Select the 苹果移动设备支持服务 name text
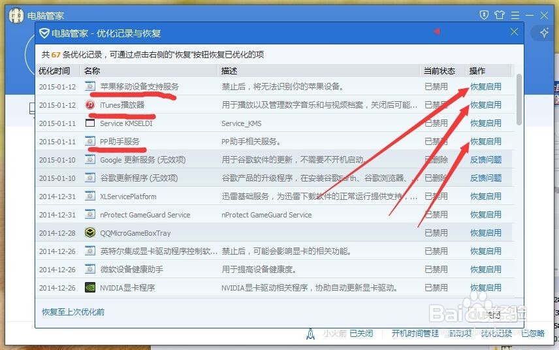559x350 pixels. pyautogui.click(x=139, y=87)
